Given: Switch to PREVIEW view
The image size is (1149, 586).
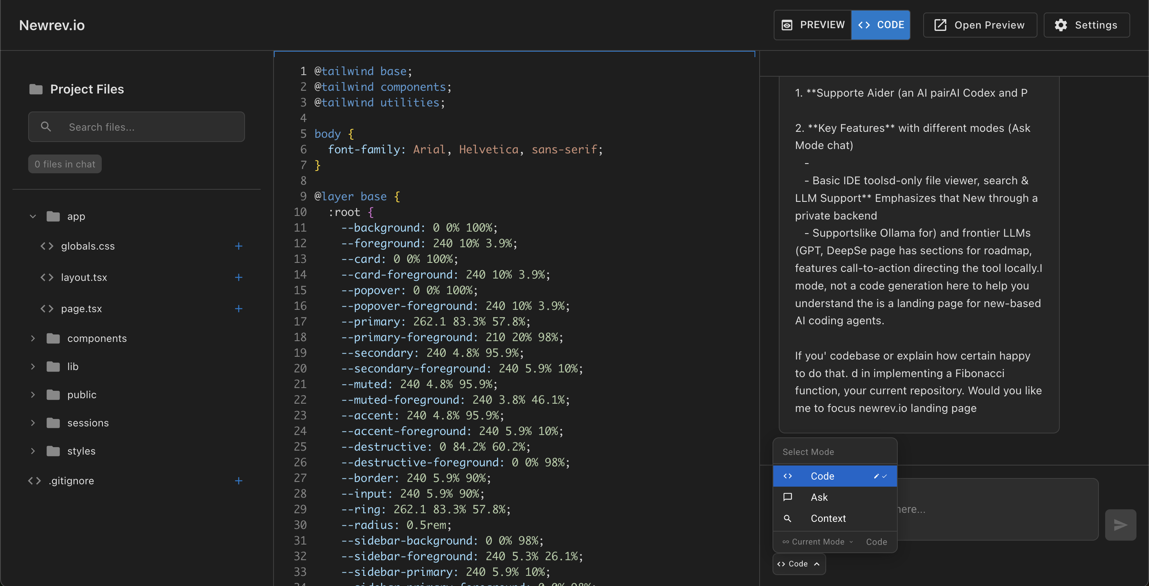Looking at the screenshot, I should [x=813, y=25].
